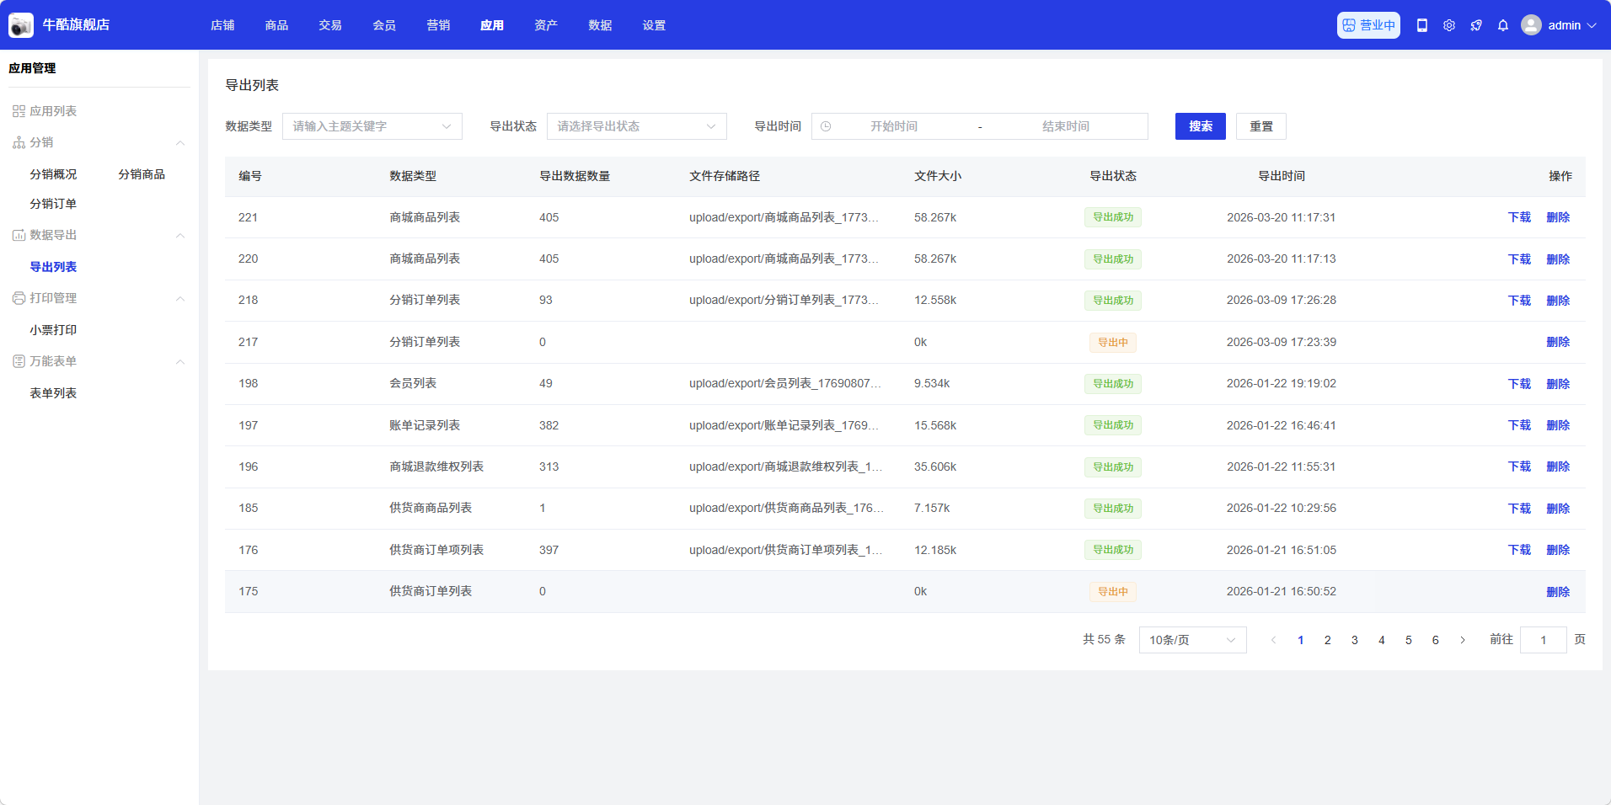
Task: Open the 导出状态 select dropdown
Action: click(x=636, y=126)
